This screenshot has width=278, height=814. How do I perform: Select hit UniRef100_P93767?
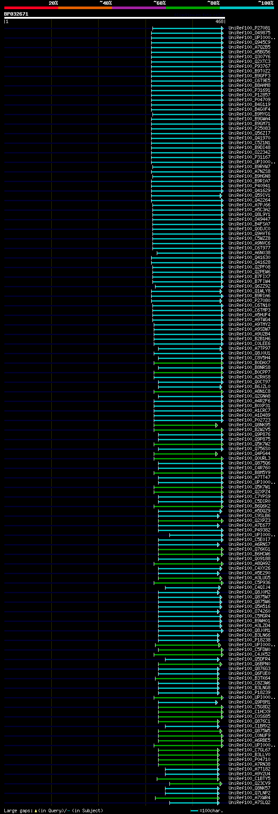click(x=249, y=66)
